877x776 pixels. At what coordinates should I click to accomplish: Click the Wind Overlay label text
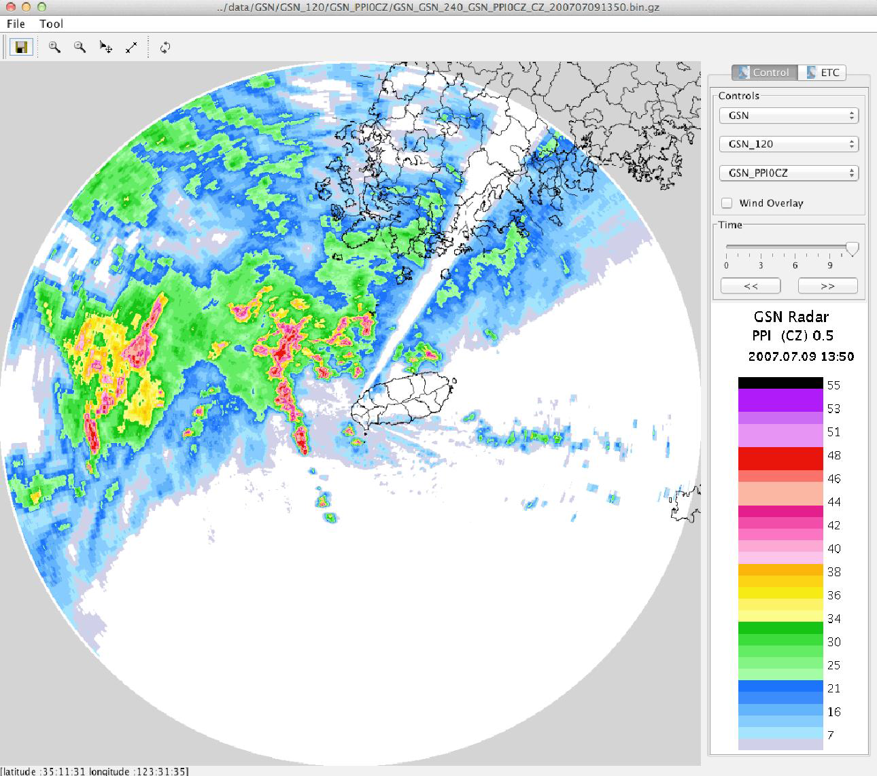(771, 203)
